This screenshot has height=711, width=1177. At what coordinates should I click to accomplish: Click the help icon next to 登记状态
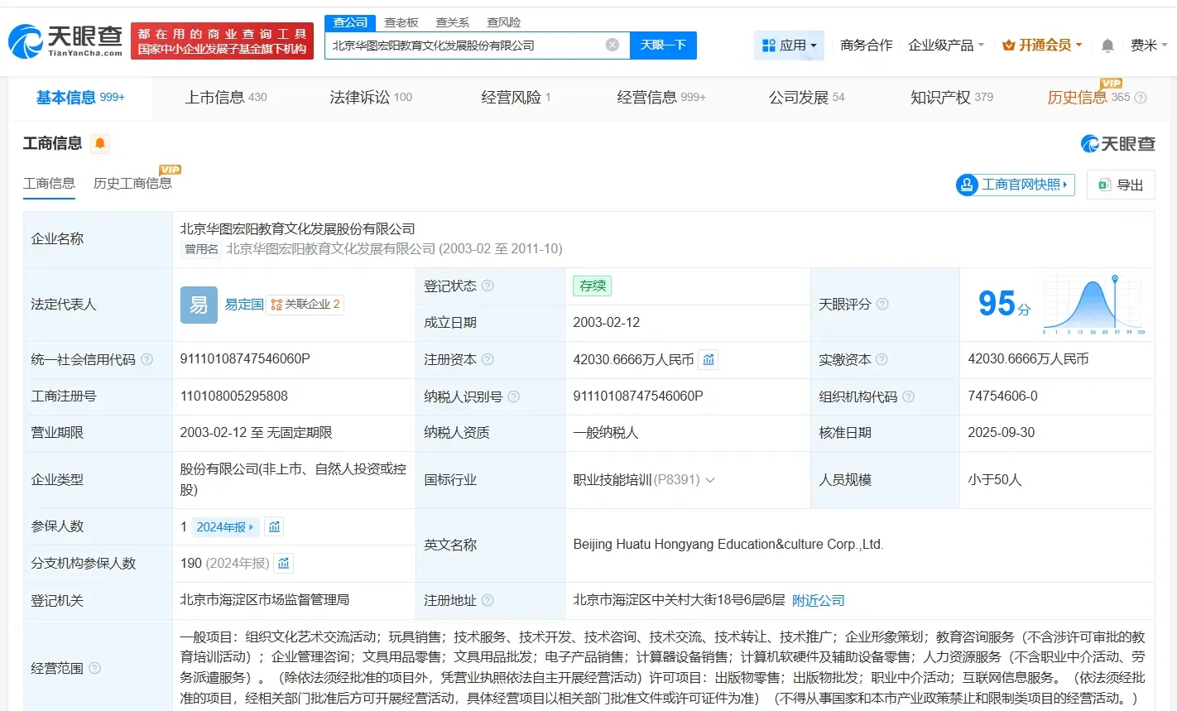[488, 286]
